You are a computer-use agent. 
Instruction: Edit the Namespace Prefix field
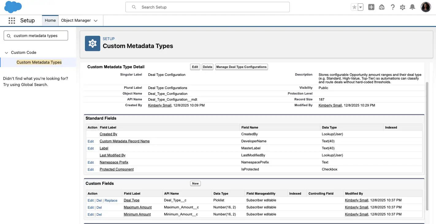(x=91, y=162)
